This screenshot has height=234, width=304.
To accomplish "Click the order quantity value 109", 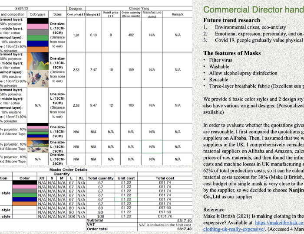I will [x=131, y=105].
